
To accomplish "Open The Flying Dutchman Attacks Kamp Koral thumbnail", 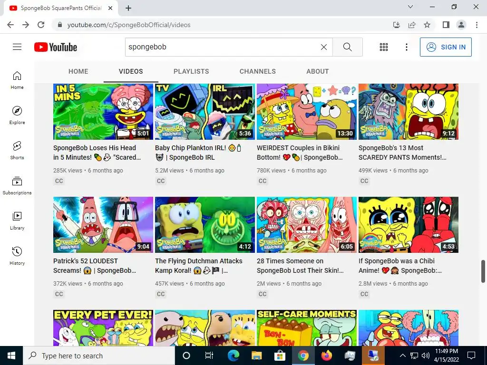I will click(x=205, y=225).
